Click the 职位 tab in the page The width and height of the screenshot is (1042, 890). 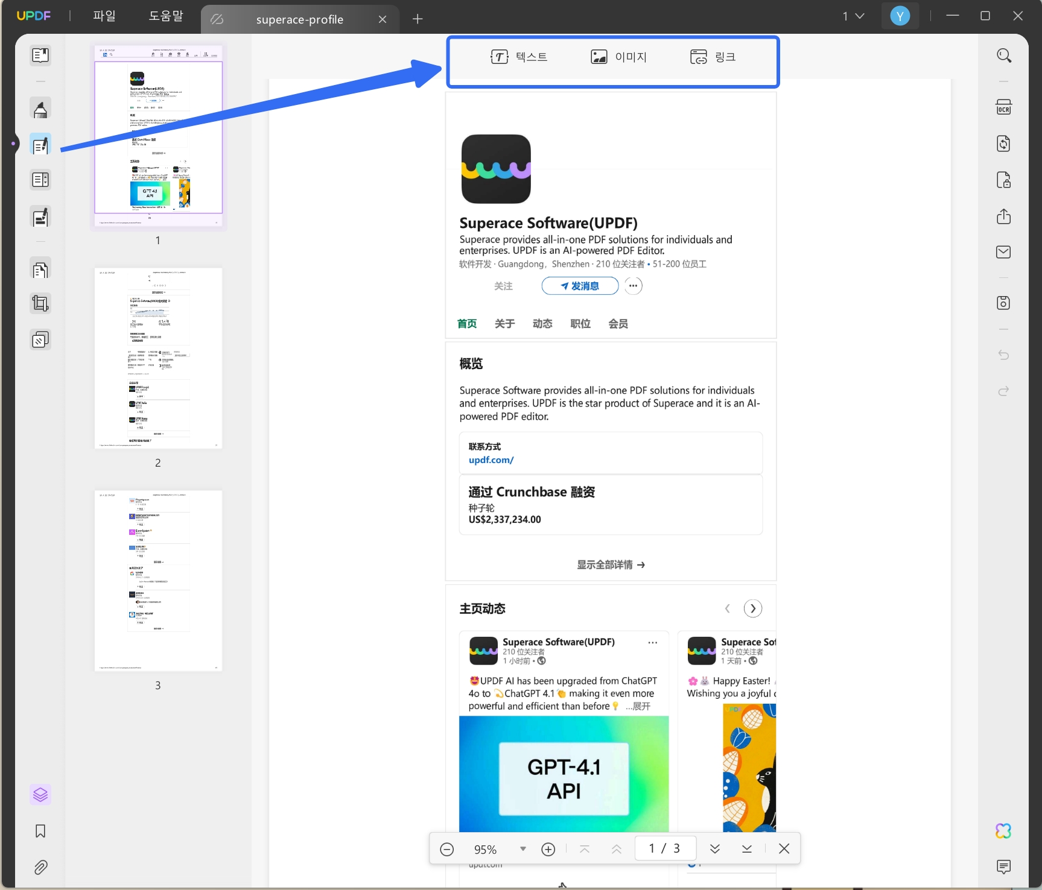coord(580,324)
